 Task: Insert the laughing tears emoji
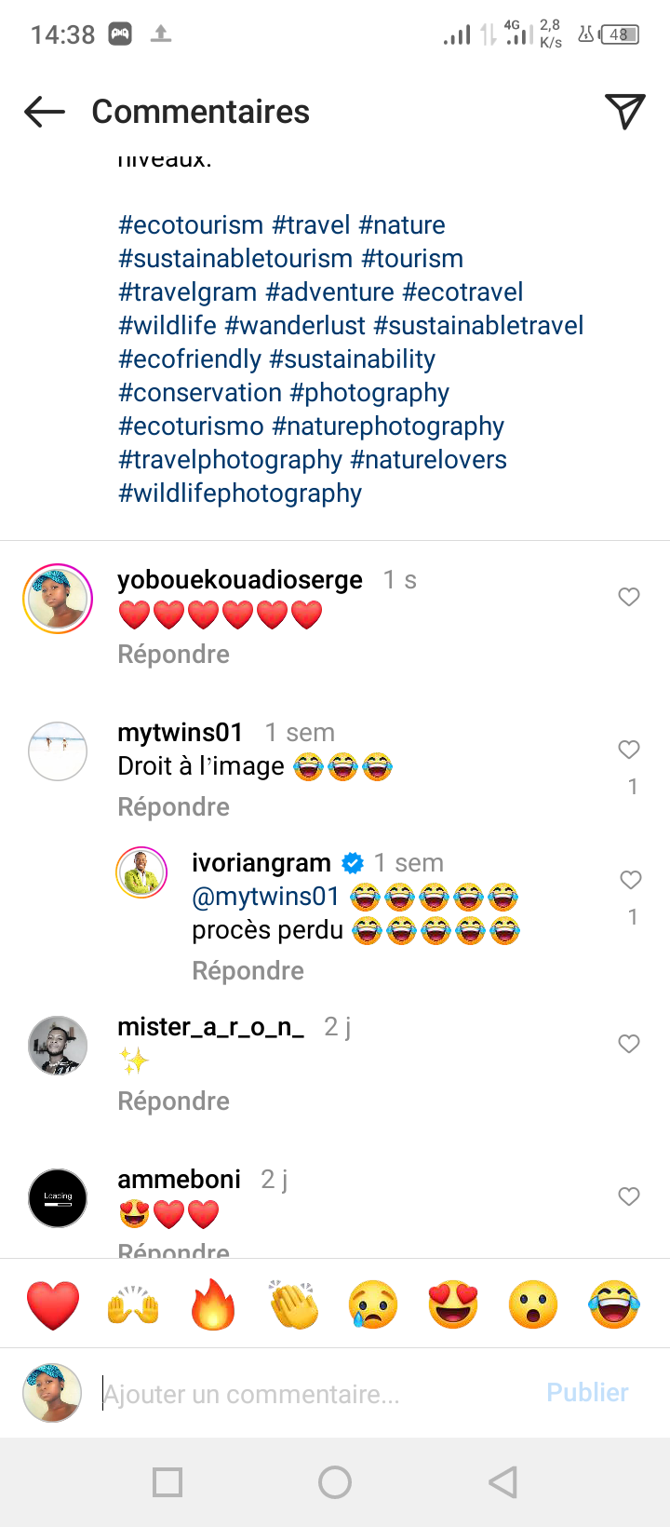point(614,1304)
